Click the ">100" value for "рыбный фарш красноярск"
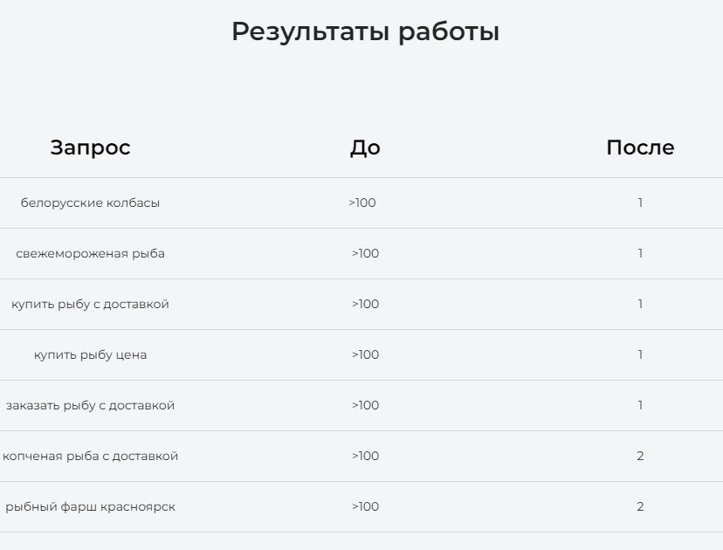The width and height of the screenshot is (723, 550). click(x=365, y=507)
